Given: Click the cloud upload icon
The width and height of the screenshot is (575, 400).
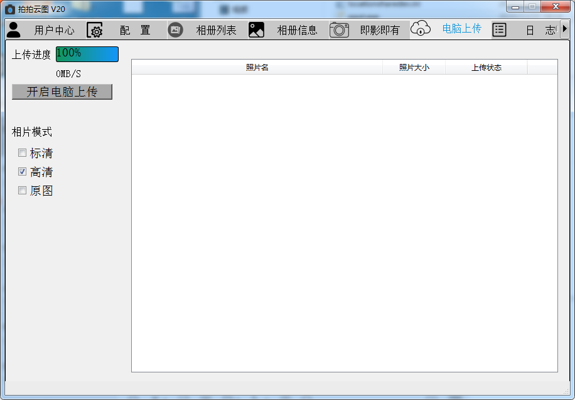Looking at the screenshot, I should pyautogui.click(x=420, y=28).
